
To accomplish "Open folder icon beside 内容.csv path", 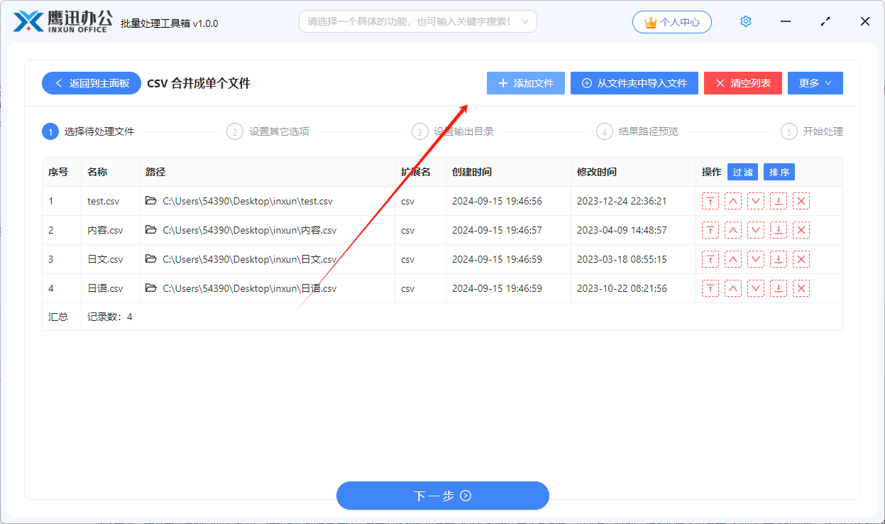I will point(150,230).
